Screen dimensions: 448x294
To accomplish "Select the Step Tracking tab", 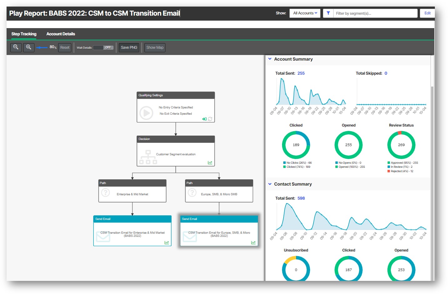I will tap(24, 34).
